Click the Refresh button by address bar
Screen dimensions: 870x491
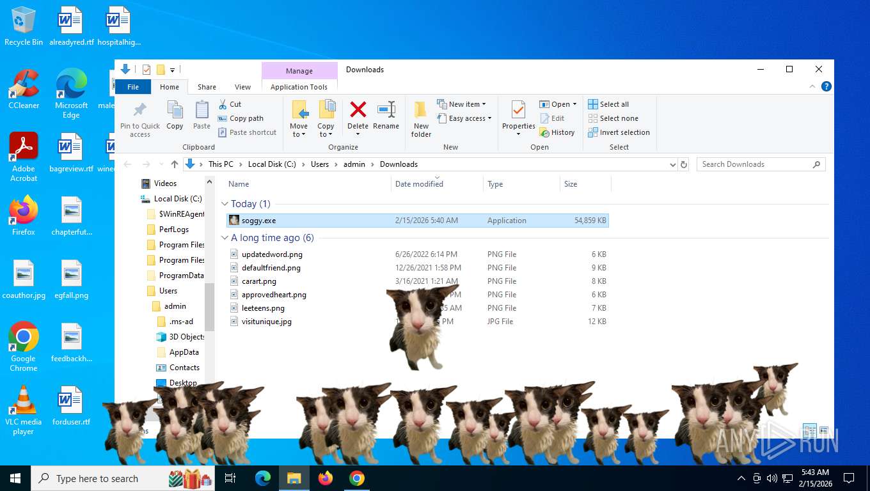[684, 164]
